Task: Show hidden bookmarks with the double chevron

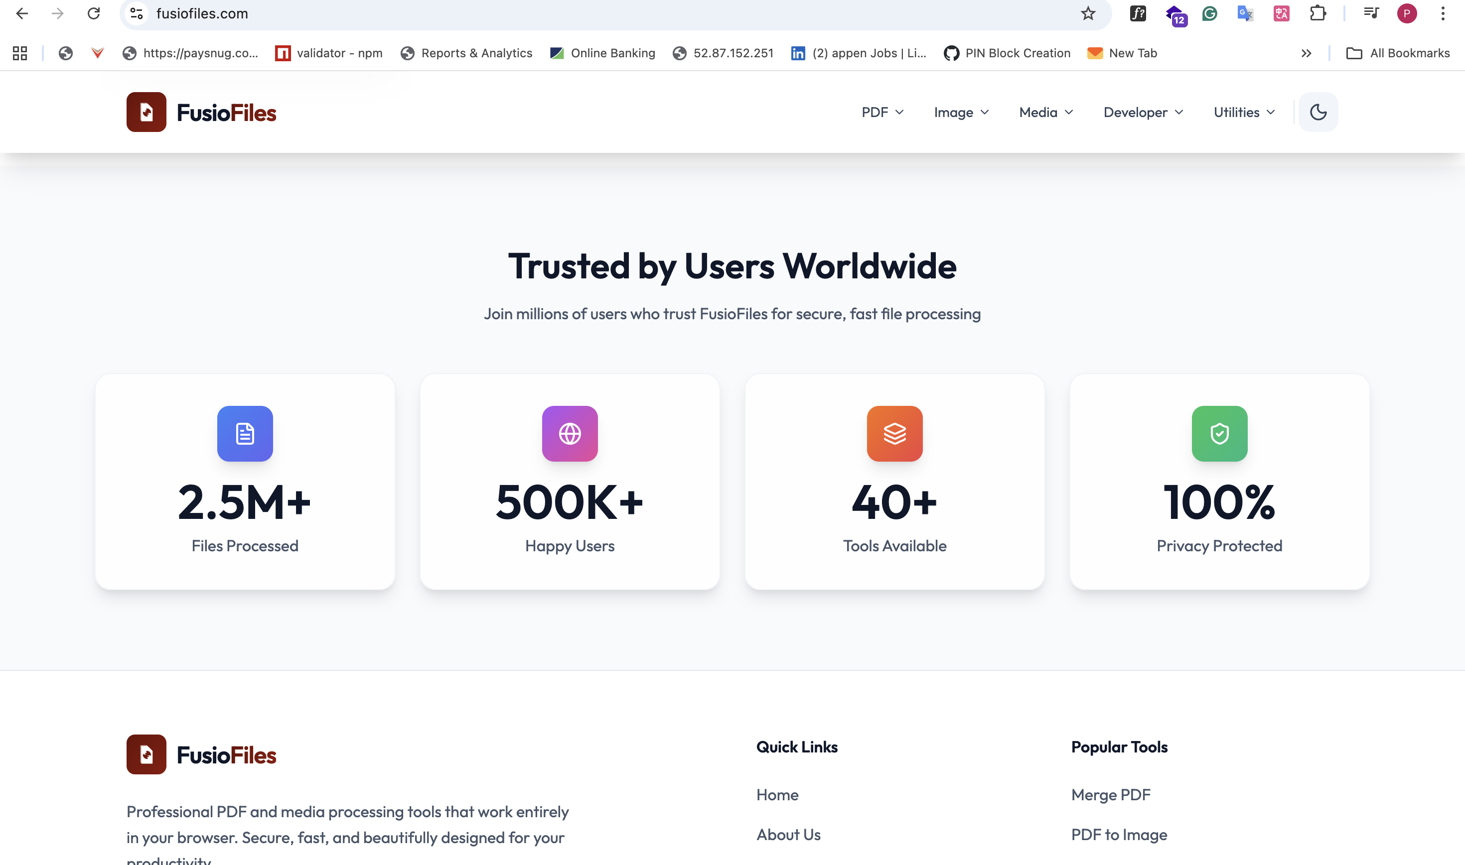Action: coord(1307,53)
